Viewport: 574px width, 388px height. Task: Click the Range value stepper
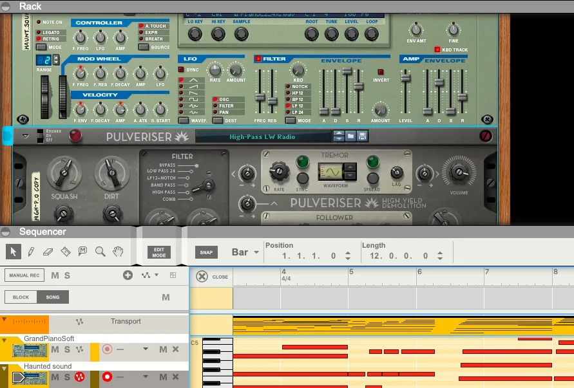(x=57, y=60)
